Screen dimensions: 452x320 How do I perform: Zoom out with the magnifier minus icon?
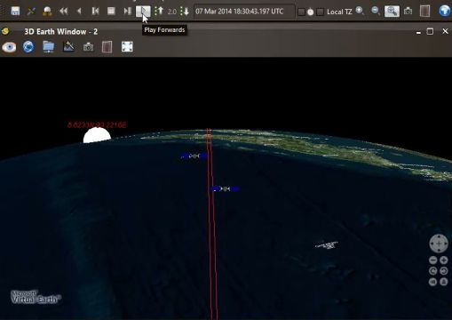pos(376,12)
